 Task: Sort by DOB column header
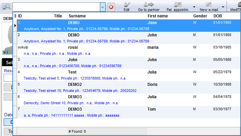(x=226, y=16)
